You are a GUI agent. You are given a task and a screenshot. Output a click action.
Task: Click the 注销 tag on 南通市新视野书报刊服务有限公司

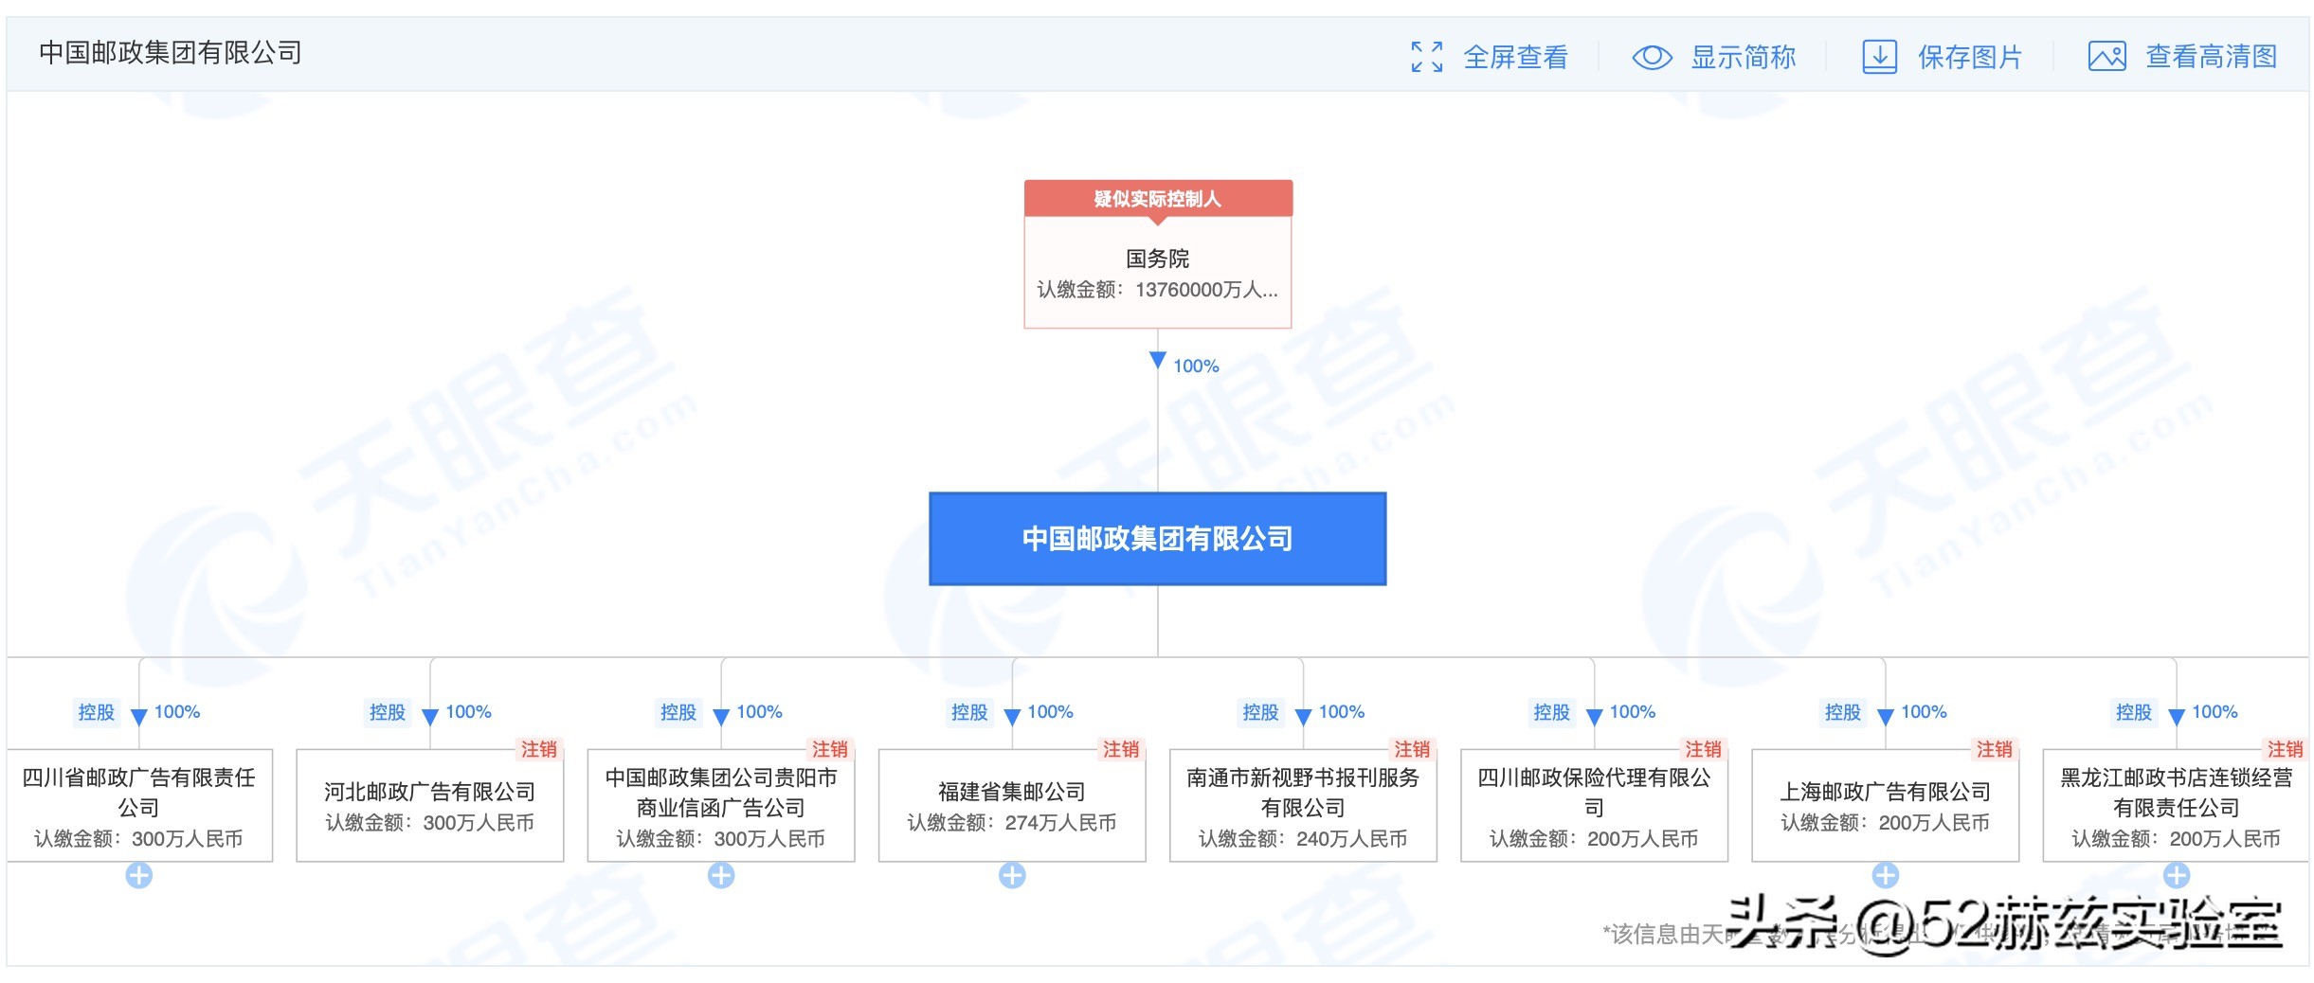coord(1411,750)
